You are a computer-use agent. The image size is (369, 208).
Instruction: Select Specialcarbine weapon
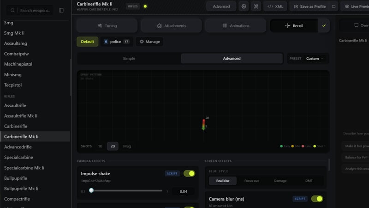(18, 157)
